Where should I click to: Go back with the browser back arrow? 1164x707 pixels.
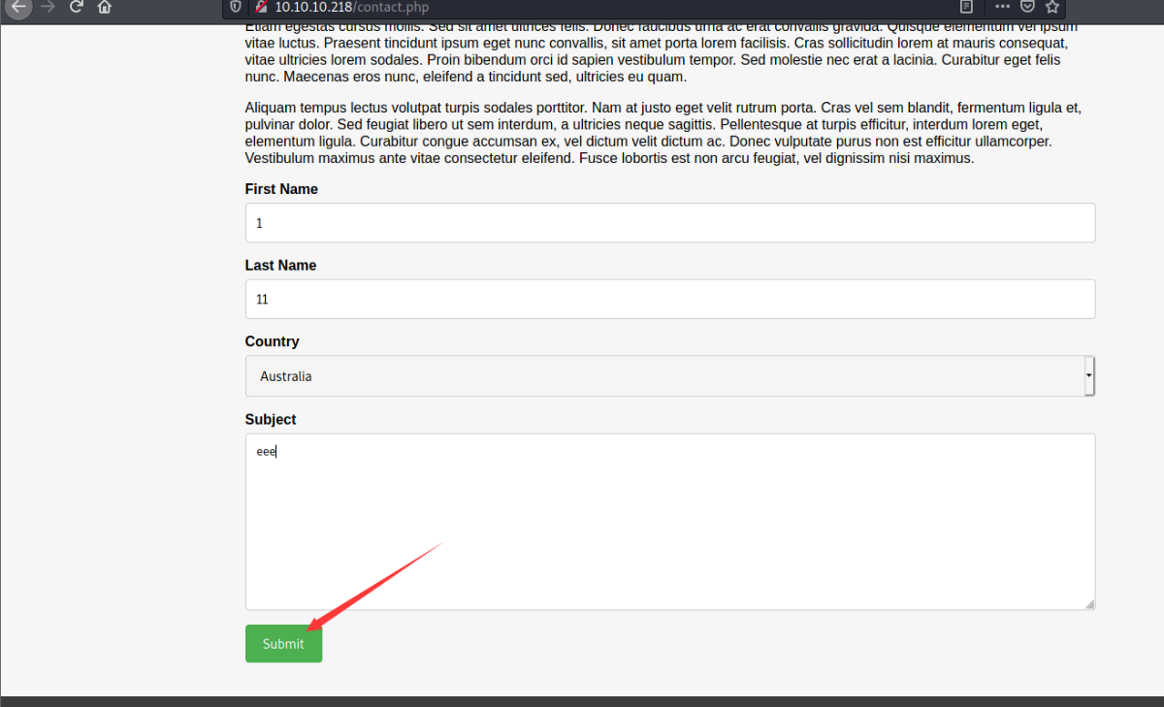pos(17,7)
